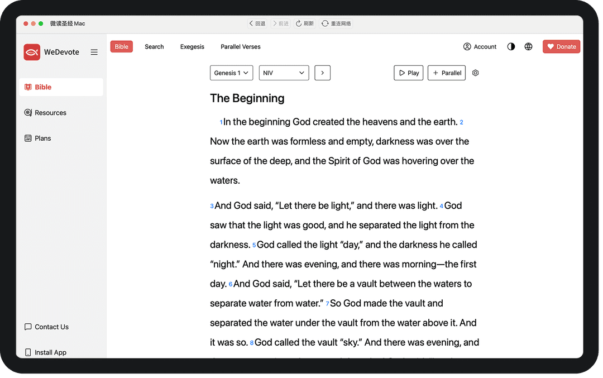The width and height of the screenshot is (603, 378).
Task: Open the Exegesis tab
Action: click(x=192, y=47)
